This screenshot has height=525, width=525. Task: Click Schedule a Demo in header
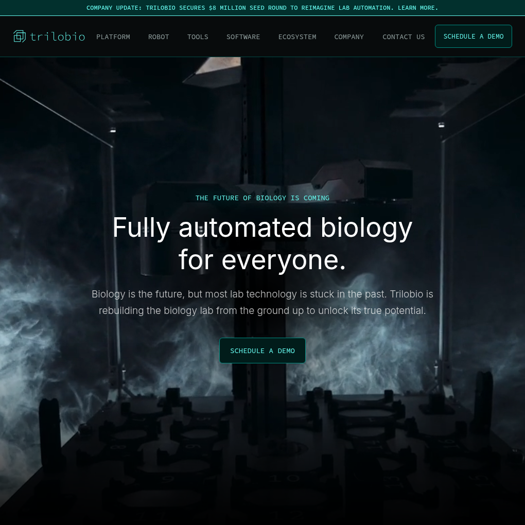pos(474,36)
